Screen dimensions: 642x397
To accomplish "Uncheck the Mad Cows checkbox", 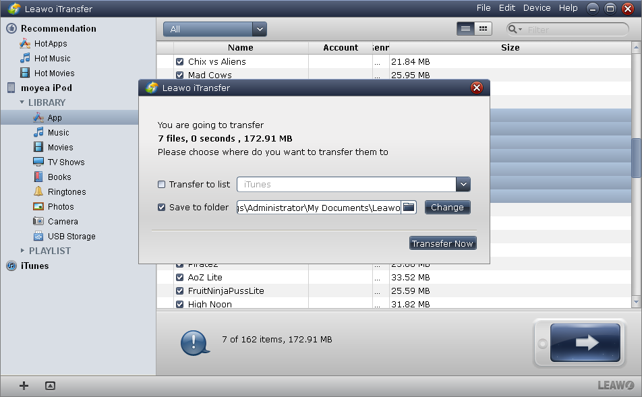I will pyautogui.click(x=180, y=75).
